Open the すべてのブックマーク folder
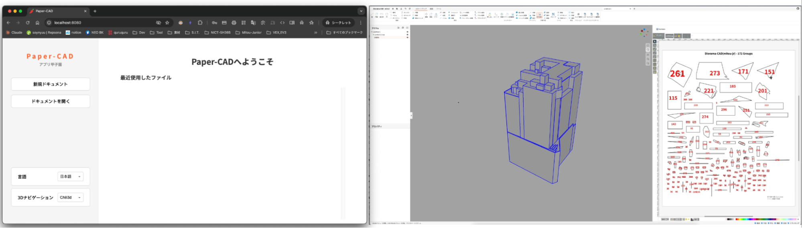 345,33
